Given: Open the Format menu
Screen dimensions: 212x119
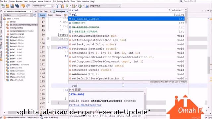Looking at the screenshot, I should (x=12, y=1).
